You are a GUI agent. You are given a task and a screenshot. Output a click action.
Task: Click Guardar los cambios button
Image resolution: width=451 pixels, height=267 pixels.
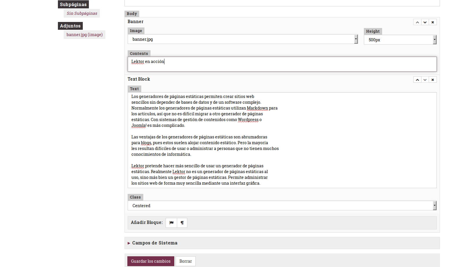[x=151, y=261]
